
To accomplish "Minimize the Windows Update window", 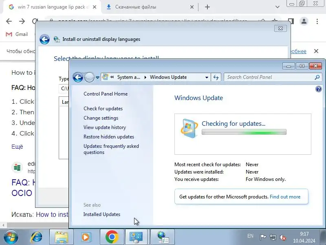I will [x=289, y=66].
